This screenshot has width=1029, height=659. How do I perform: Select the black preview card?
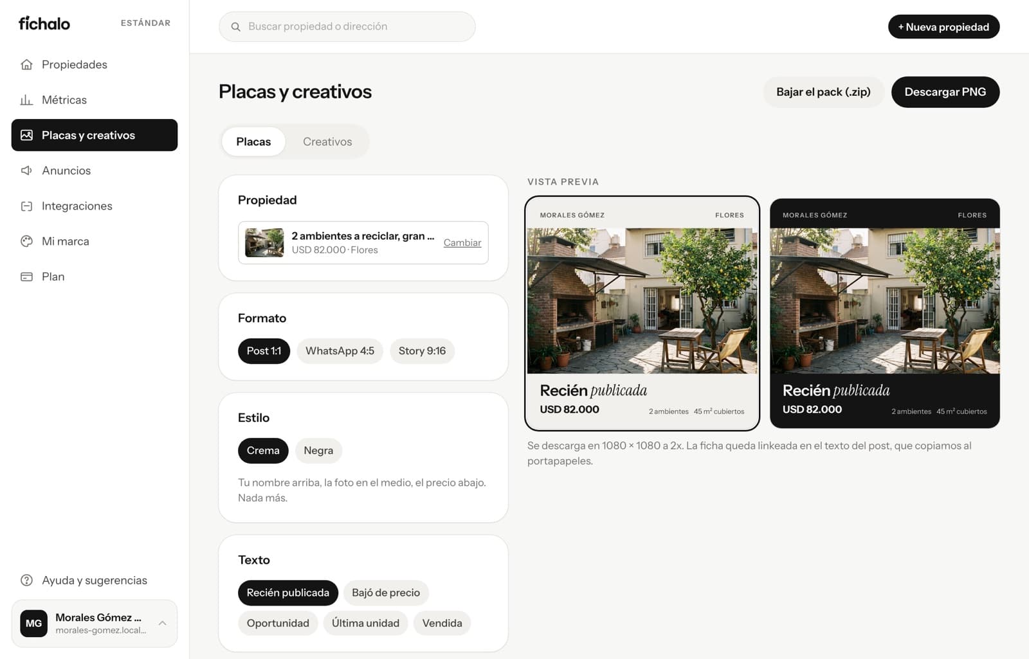pos(885,313)
